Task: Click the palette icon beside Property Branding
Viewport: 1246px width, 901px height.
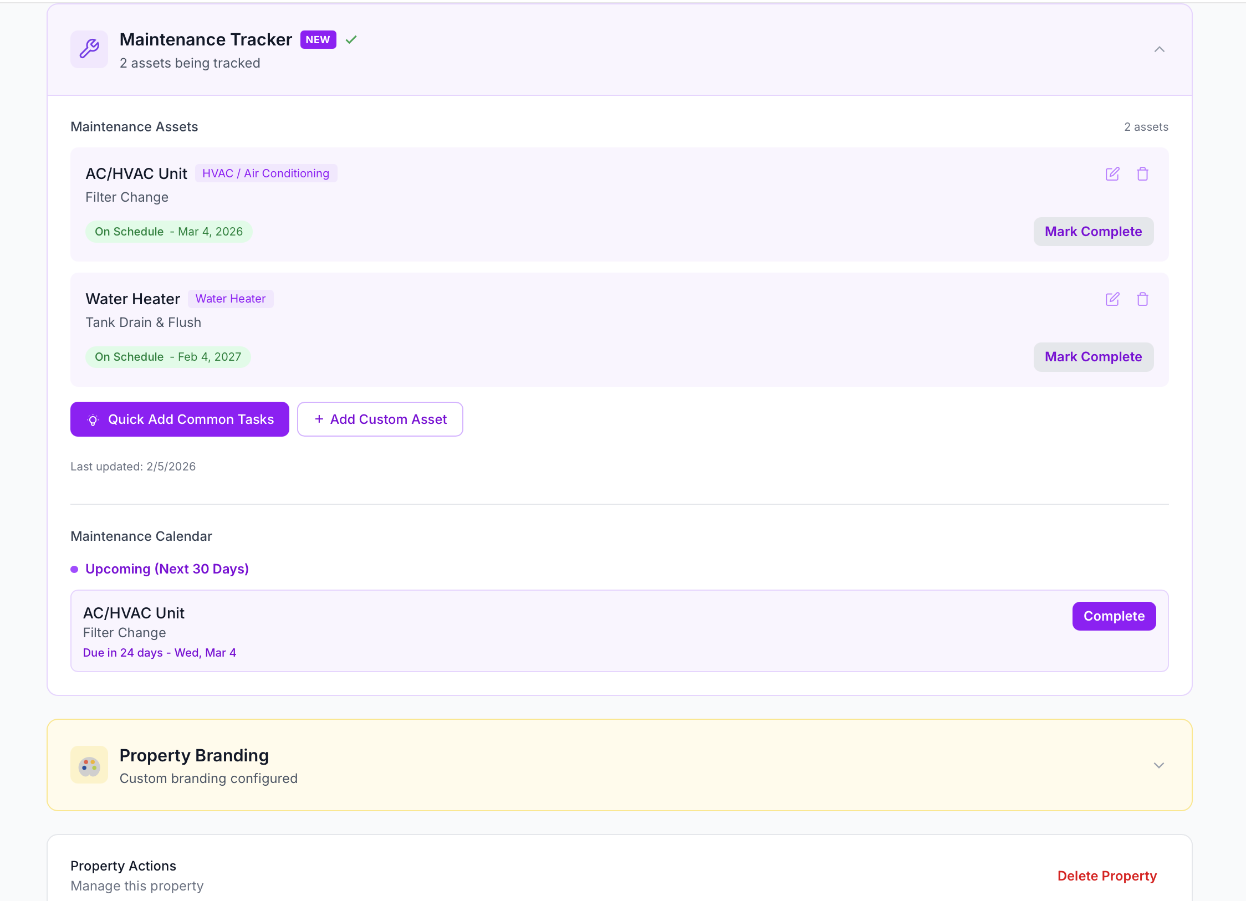Action: [89, 765]
